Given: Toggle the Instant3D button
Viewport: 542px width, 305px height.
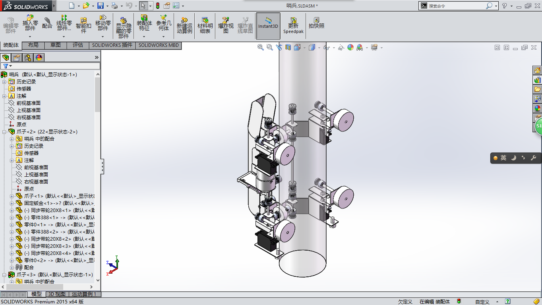Looking at the screenshot, I should [268, 26].
